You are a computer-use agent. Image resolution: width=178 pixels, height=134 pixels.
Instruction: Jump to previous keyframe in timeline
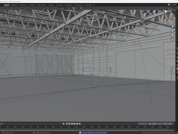click(69, 124)
